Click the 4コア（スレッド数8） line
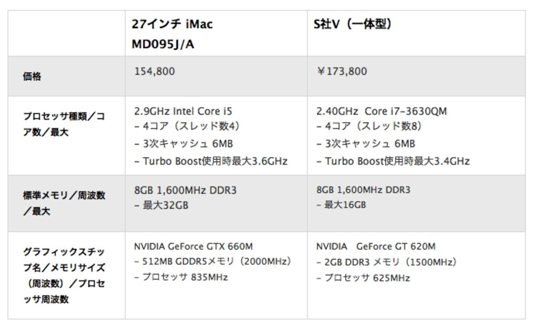The image size is (535, 327). (x=367, y=126)
